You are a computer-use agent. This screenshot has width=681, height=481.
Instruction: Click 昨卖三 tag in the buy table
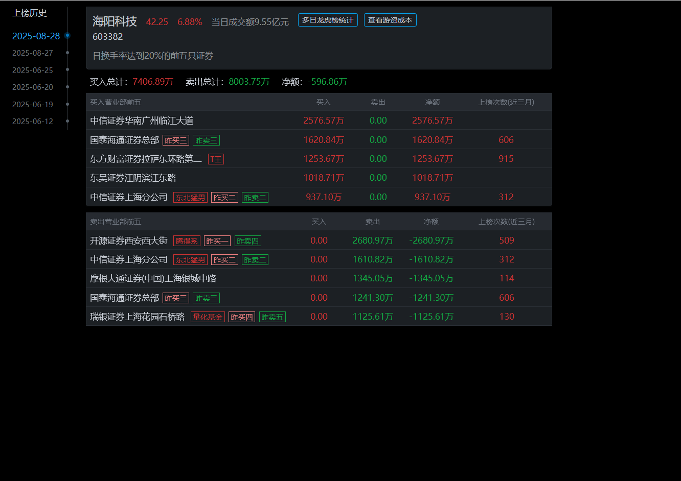(206, 140)
